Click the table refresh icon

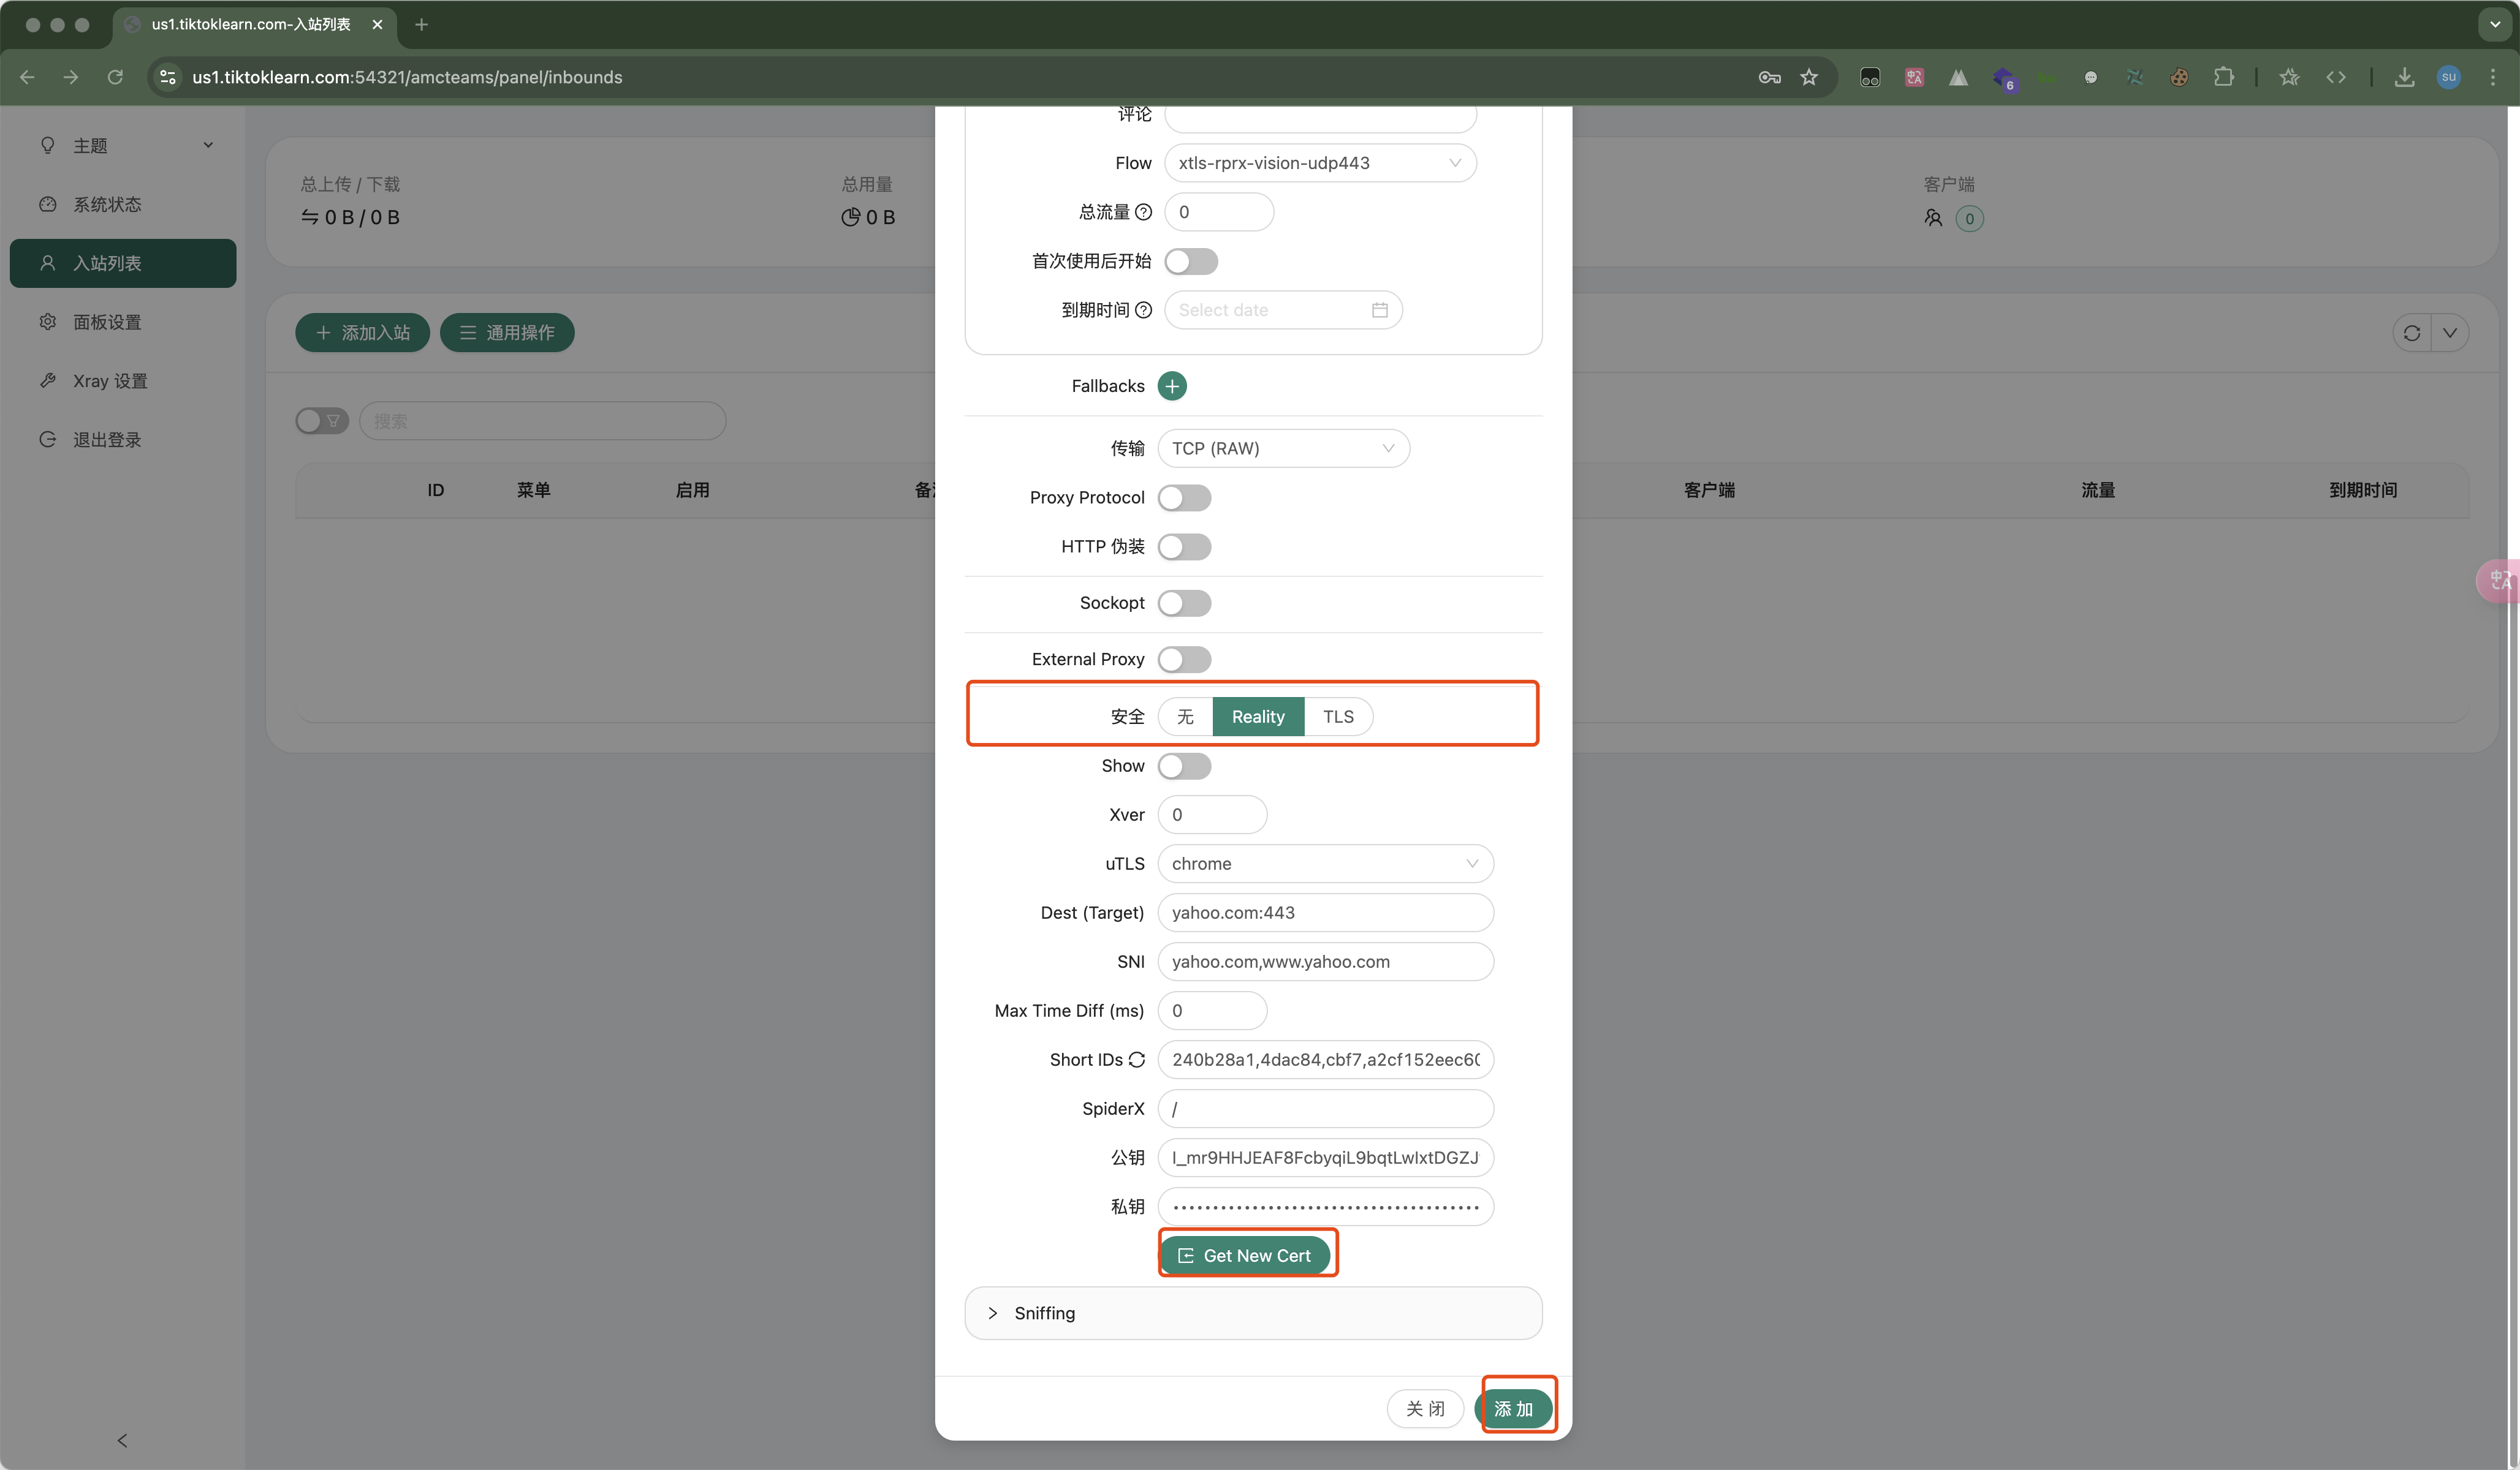(2411, 333)
